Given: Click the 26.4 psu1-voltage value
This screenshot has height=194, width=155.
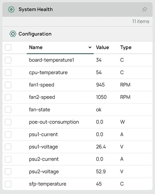Looking at the screenshot, I should coord(101,147).
